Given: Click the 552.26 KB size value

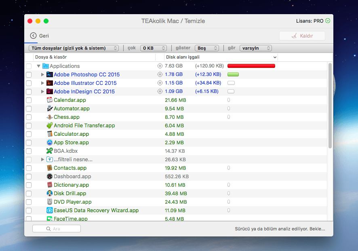Looking at the screenshot, I should click(177, 177).
